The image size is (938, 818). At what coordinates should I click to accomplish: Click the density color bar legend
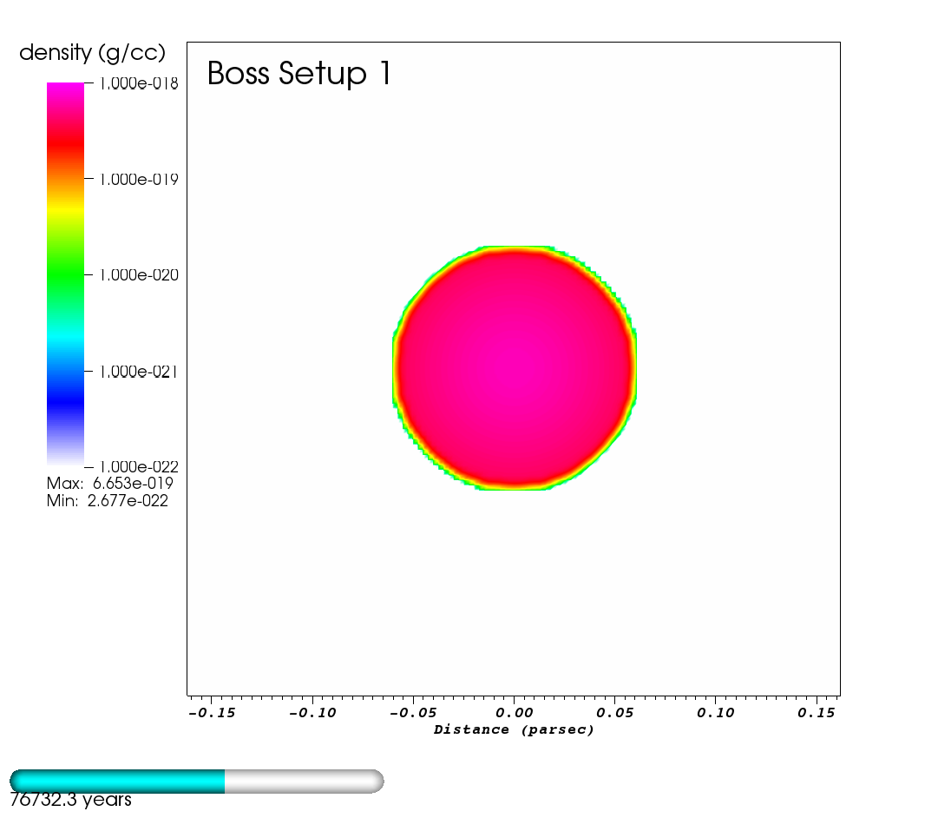click(x=65, y=274)
